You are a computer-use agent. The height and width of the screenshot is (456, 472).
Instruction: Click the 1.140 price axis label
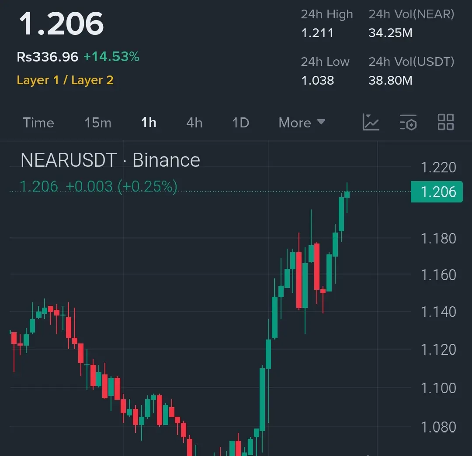point(438,312)
